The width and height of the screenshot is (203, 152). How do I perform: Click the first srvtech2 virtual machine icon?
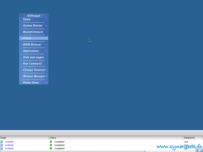point(2,142)
